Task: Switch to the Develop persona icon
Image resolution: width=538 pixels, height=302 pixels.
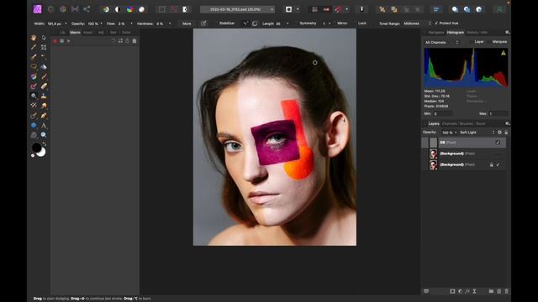Action: pos(63,9)
